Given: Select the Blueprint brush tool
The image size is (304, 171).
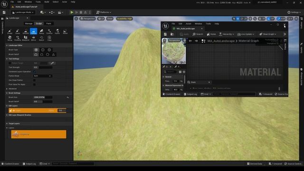Looking at the screenshot, I should pos(26,38).
